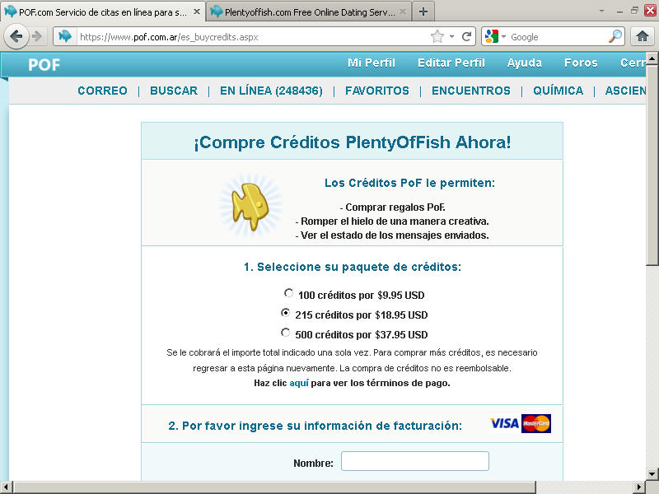The image size is (659, 494).
Task: Click the URL address bar
Action: pos(252,37)
